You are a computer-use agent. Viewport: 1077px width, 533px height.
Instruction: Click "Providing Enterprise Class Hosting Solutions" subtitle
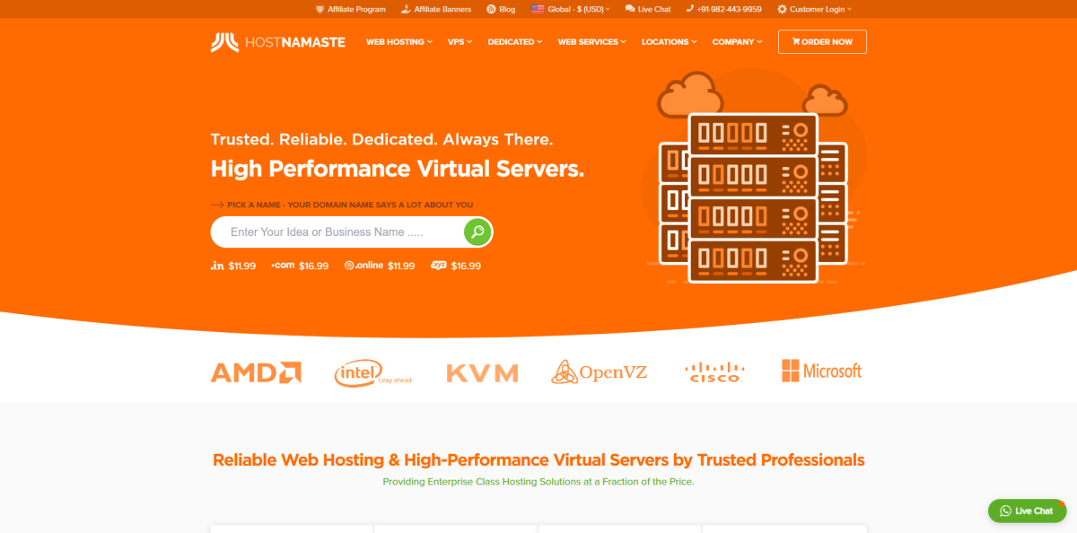[538, 482]
